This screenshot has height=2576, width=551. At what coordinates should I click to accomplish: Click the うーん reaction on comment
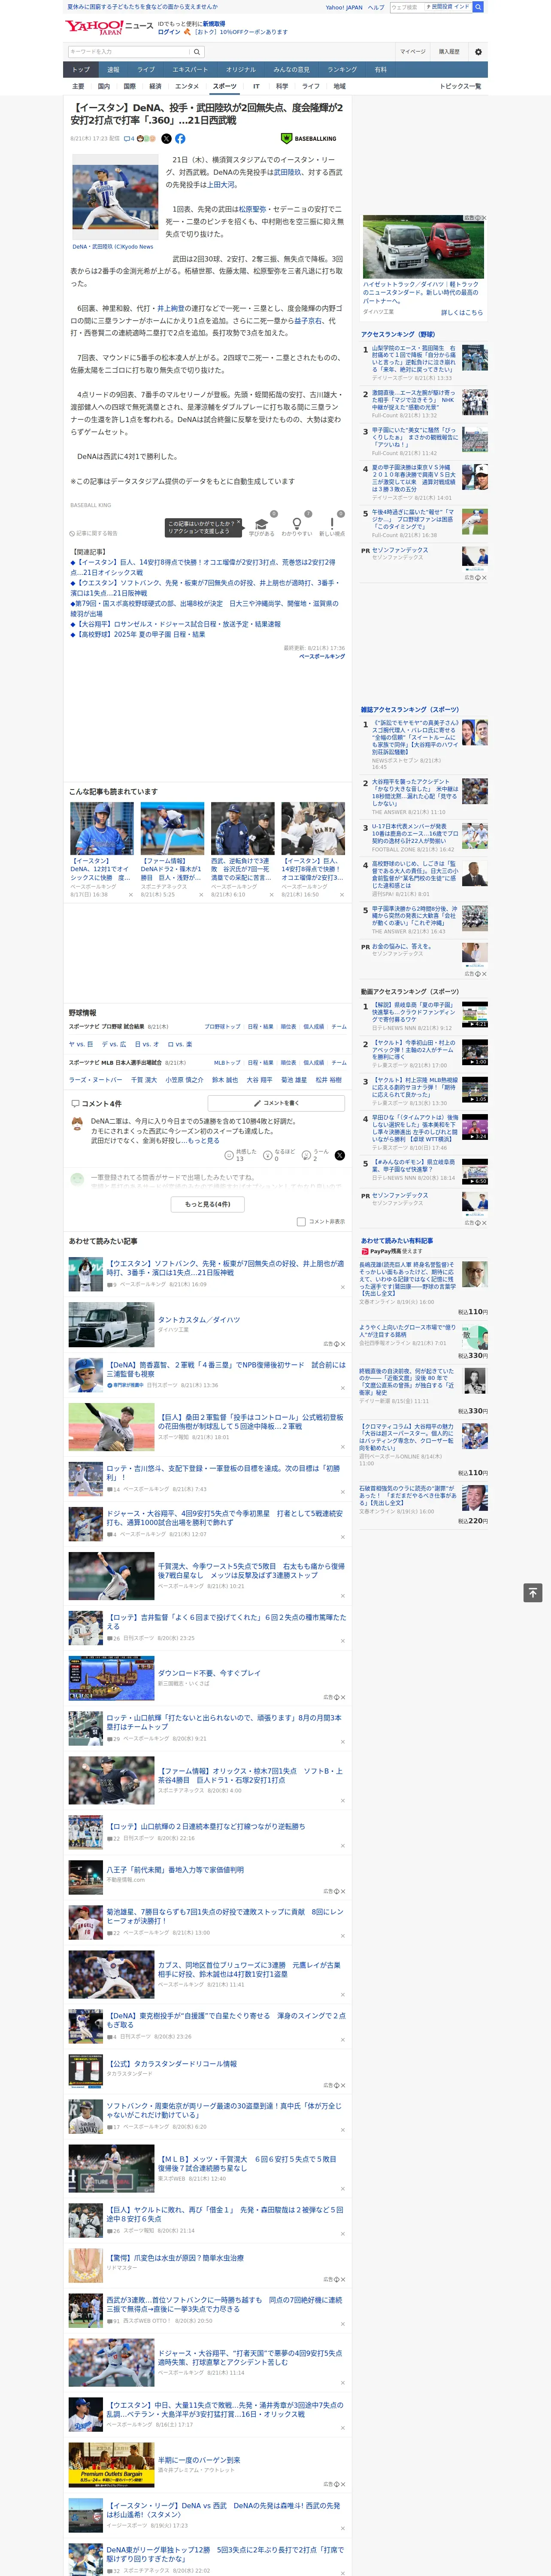306,1154
